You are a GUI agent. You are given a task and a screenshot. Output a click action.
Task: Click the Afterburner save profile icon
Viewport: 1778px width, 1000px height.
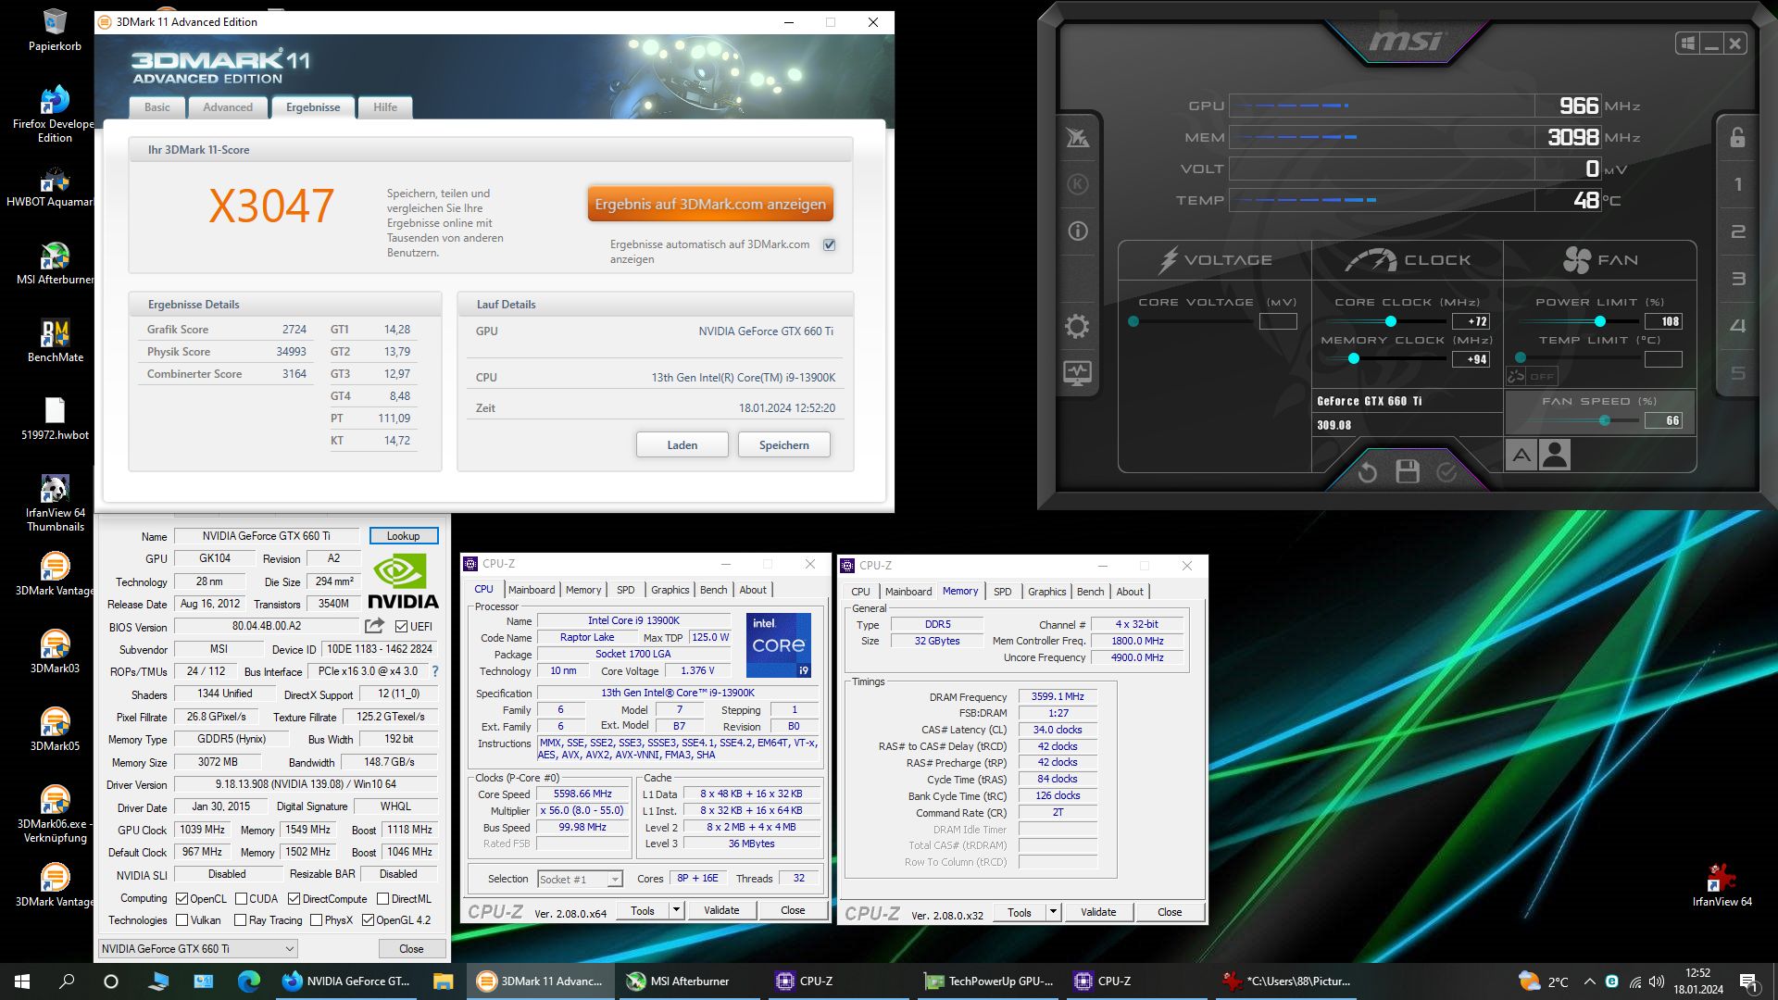click(1408, 471)
